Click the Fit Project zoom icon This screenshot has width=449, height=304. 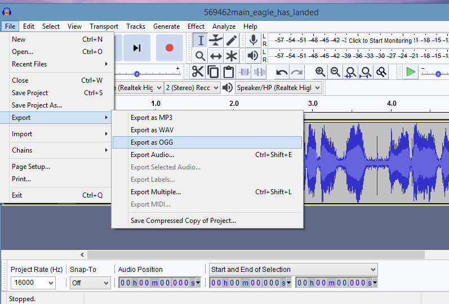click(x=366, y=72)
